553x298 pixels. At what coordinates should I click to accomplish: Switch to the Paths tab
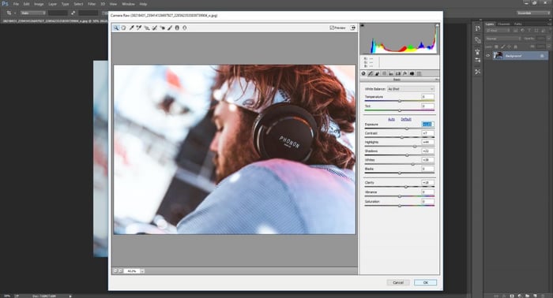click(x=517, y=24)
